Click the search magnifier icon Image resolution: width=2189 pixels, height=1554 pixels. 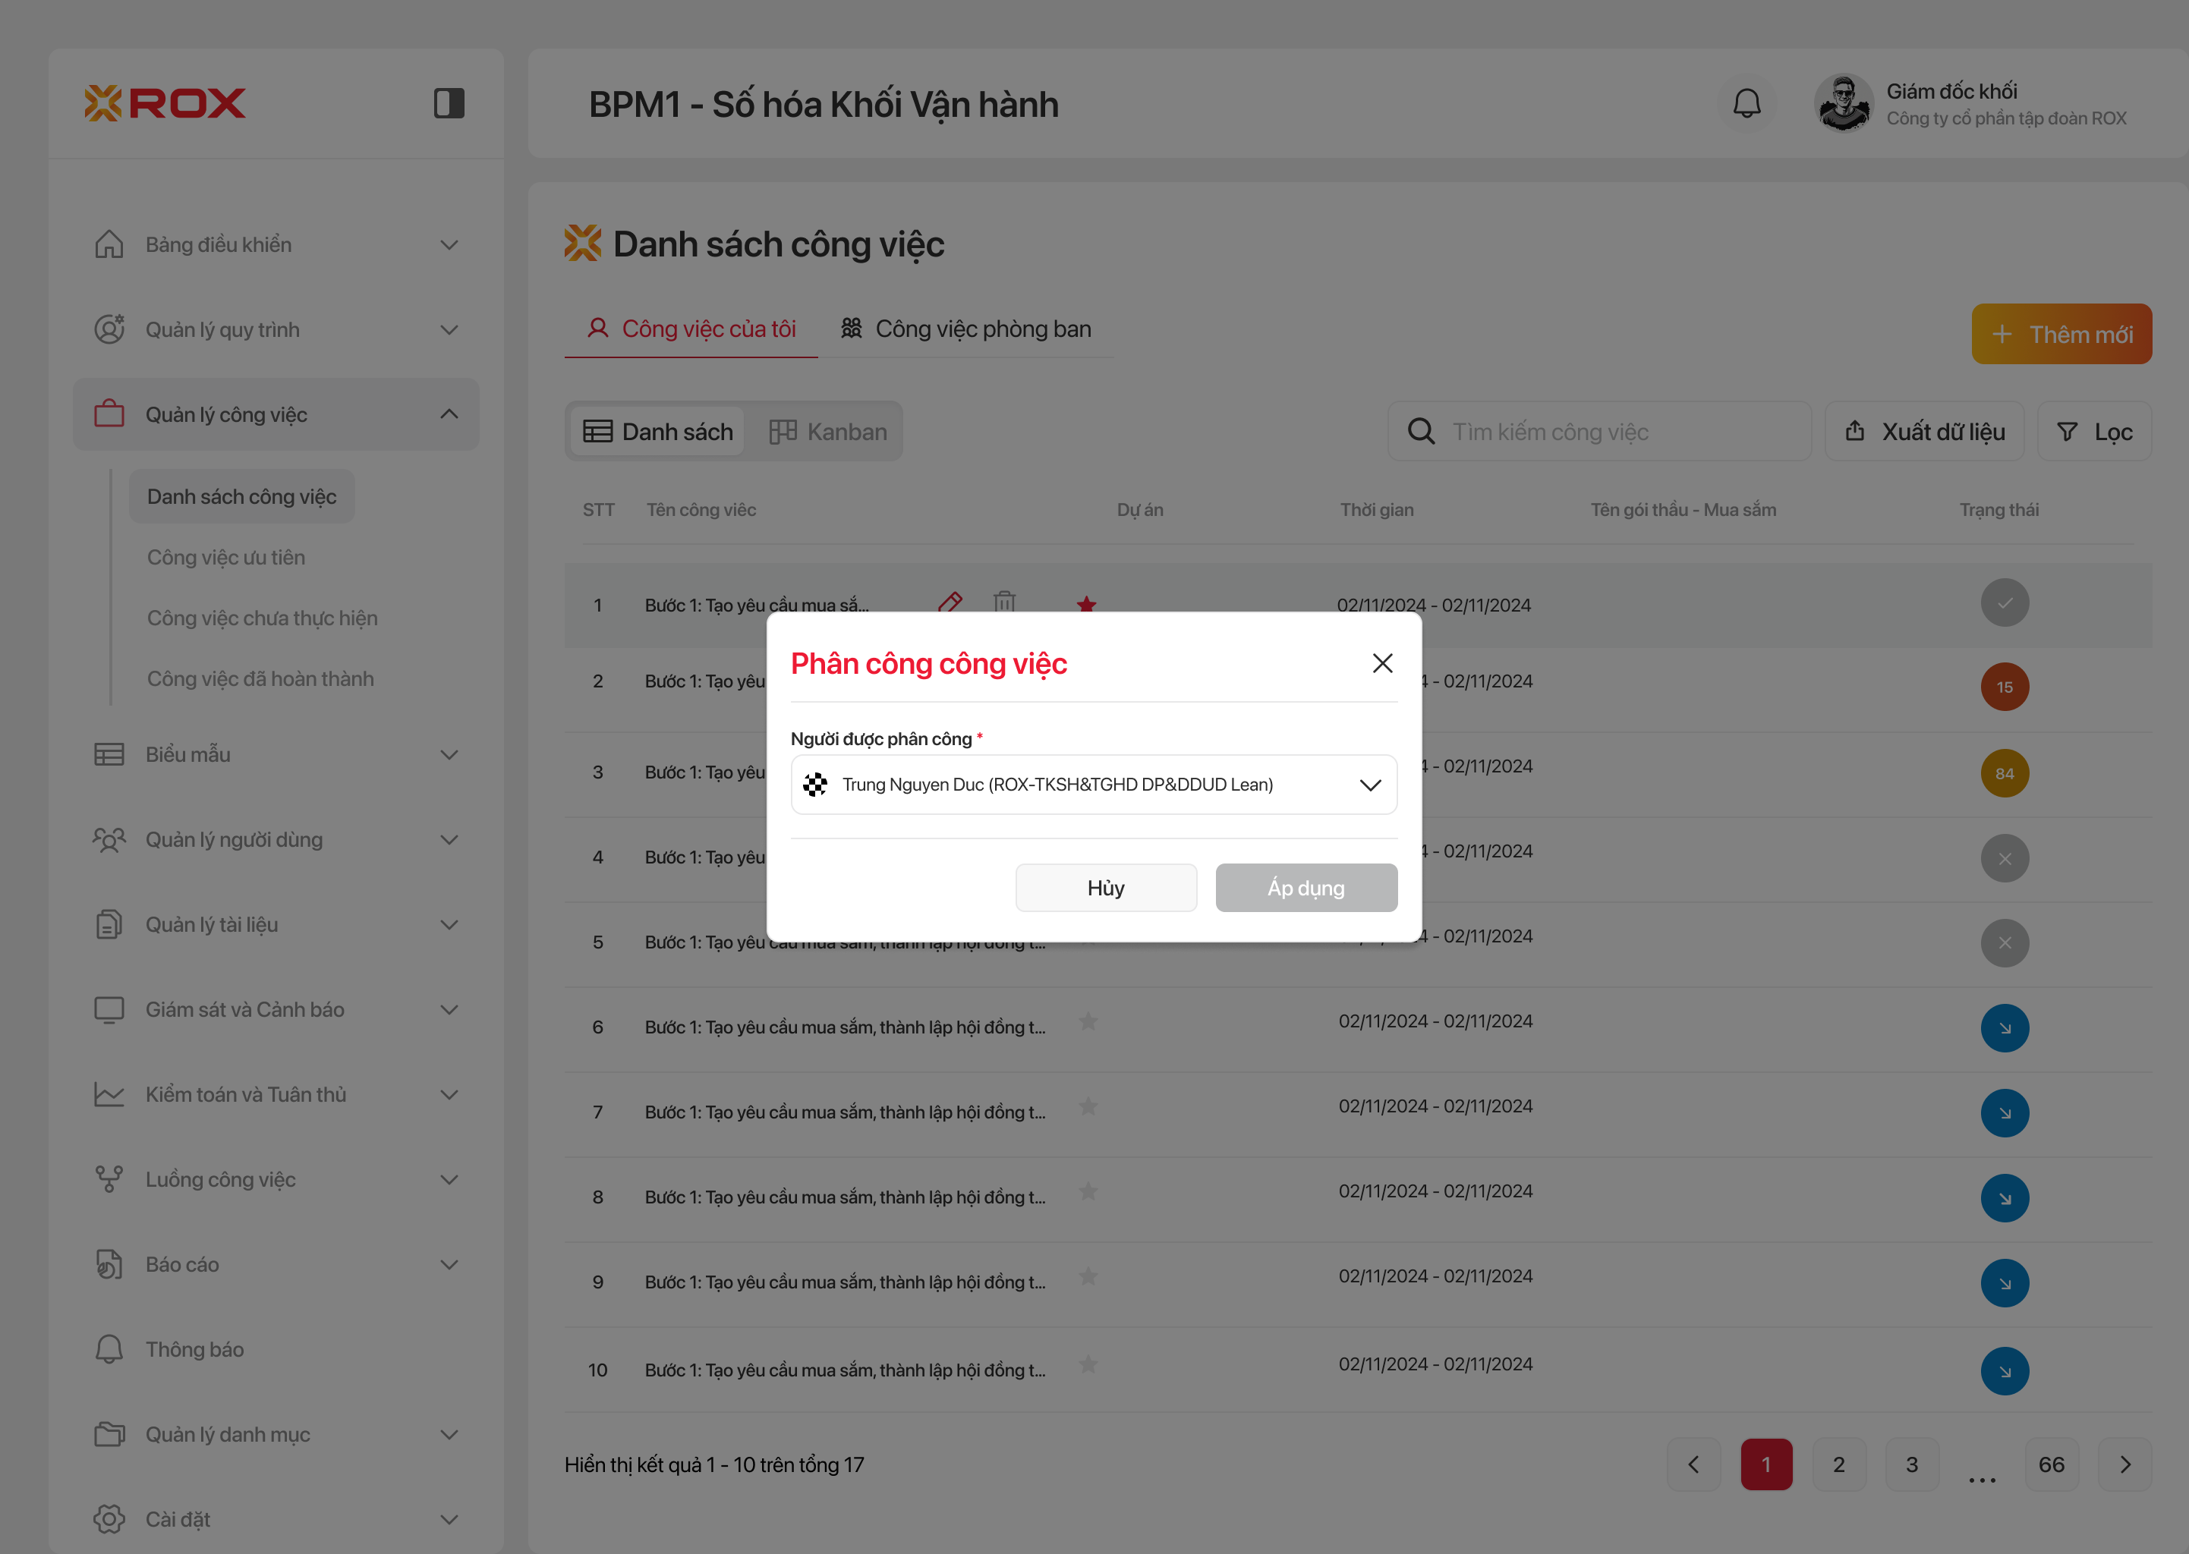click(1420, 432)
